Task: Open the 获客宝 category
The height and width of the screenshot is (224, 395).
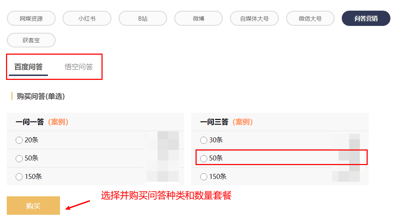Action: pyautogui.click(x=31, y=40)
